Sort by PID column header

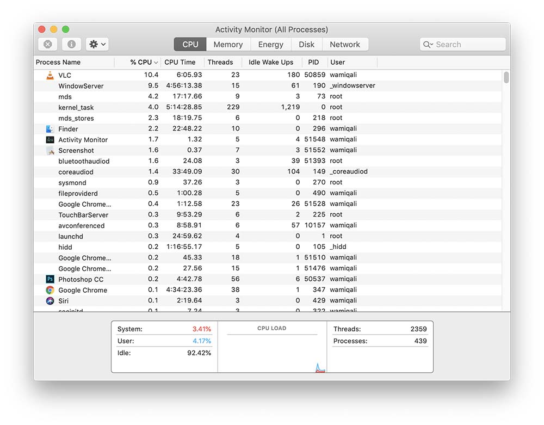pos(314,63)
